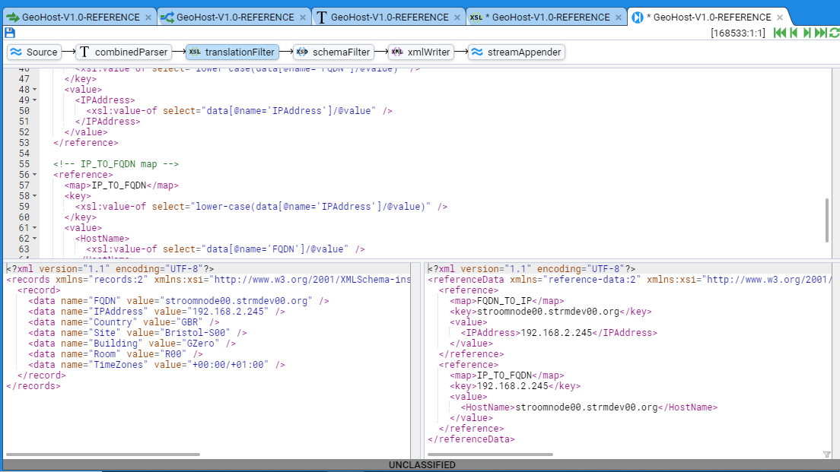Select the schemaFilter pipeline element

[x=334, y=52]
